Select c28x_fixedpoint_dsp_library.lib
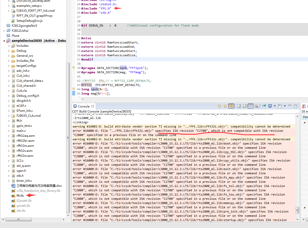 pos(38,190)
